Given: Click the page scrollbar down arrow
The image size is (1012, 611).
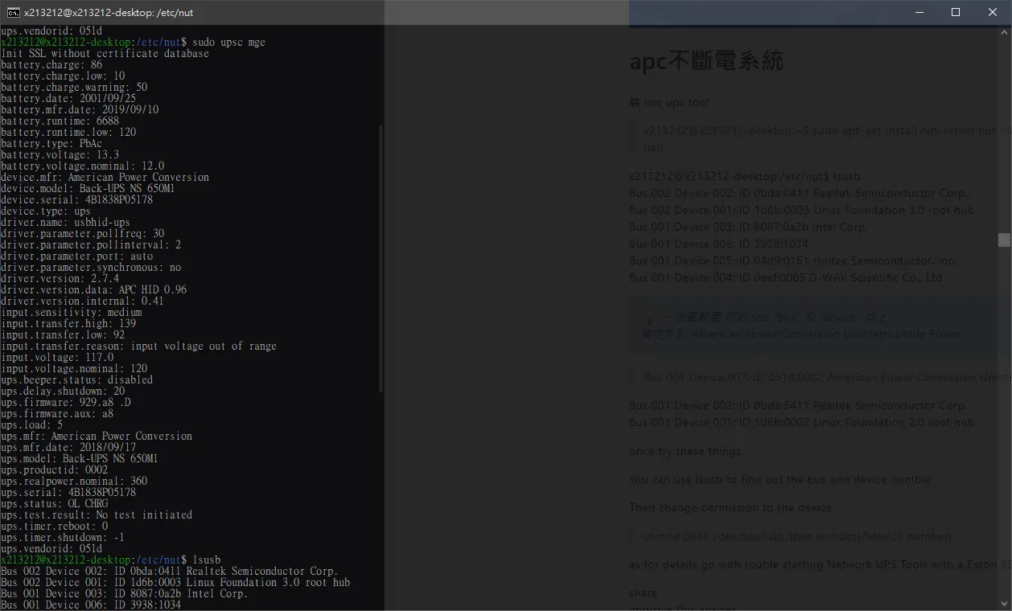Looking at the screenshot, I should coord(1004,604).
